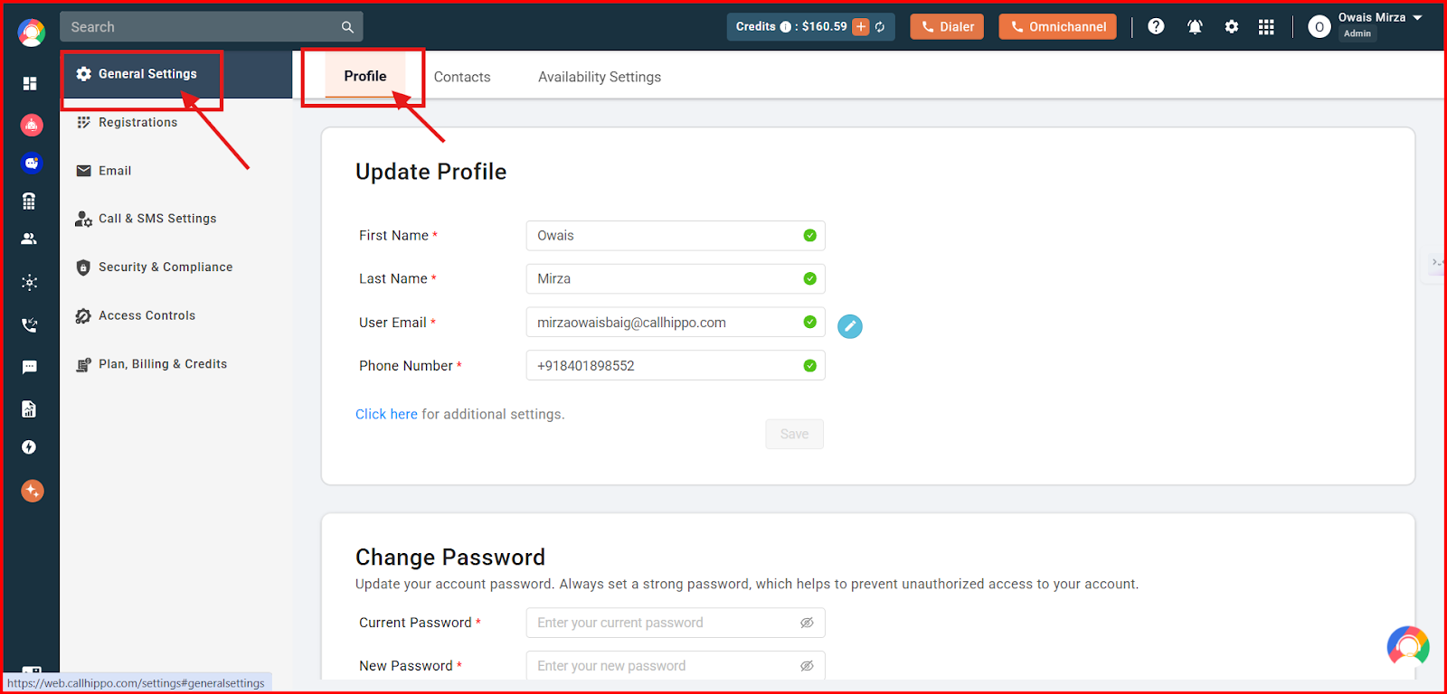Follow the 'Click here' additional settings link
Image resolution: width=1447 pixels, height=694 pixels.
click(386, 414)
